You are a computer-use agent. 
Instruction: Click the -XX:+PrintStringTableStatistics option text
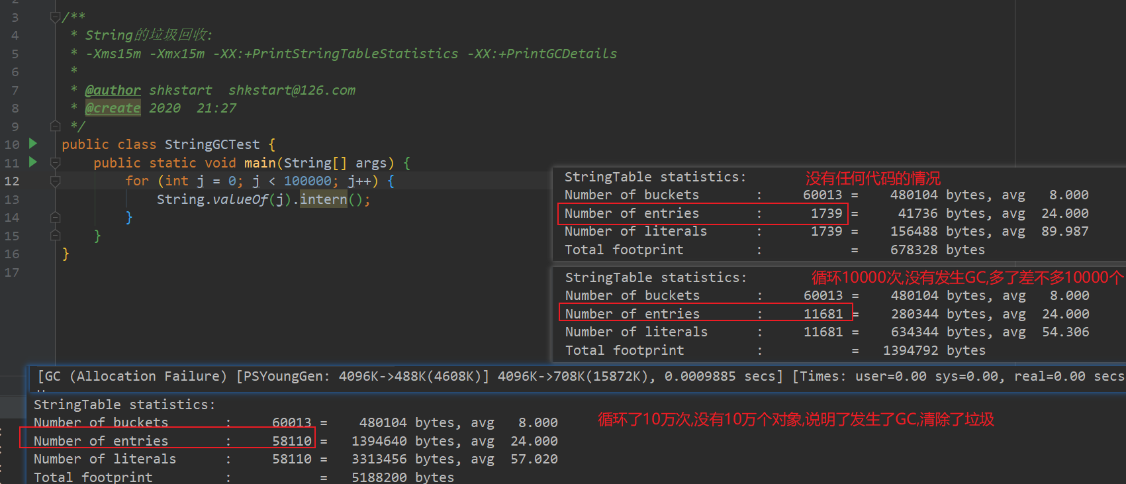pos(336,54)
